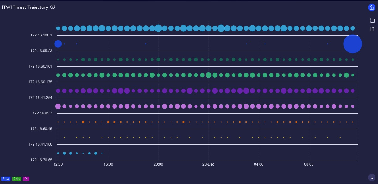
Task: Click the 172.16.60.161 axis label
Action: click(x=40, y=66)
